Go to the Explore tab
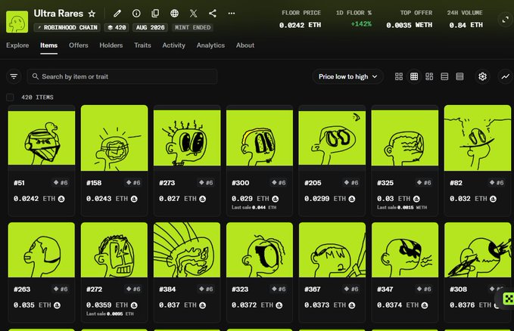514x331 pixels. pos(17,45)
